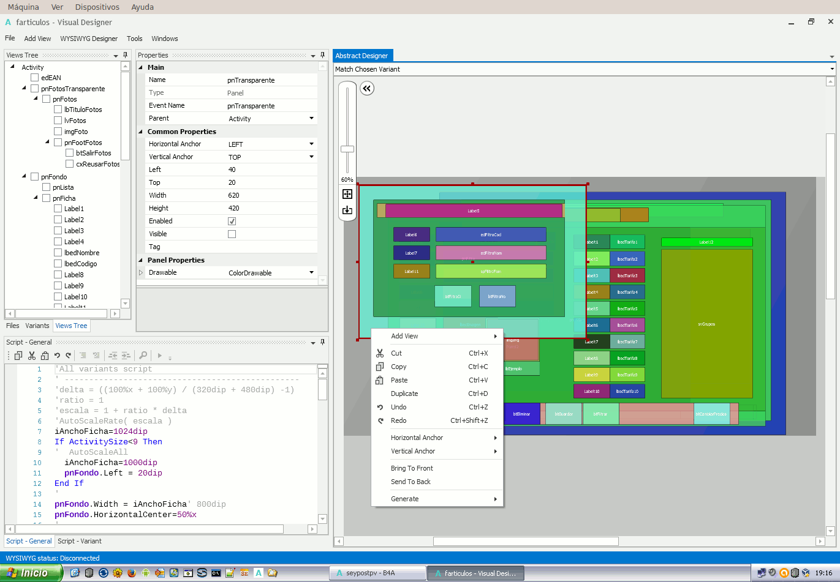Click the fit-to-screen icon below the zoom slider
Viewport: 840px width, 582px height.
(x=347, y=194)
